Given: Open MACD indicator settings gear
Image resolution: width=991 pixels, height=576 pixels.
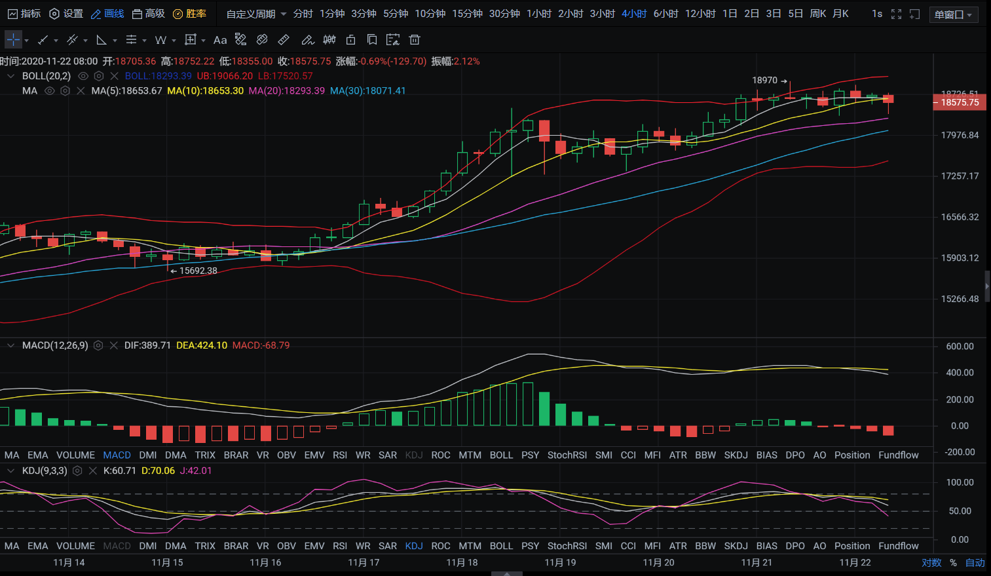Looking at the screenshot, I should click(x=98, y=345).
